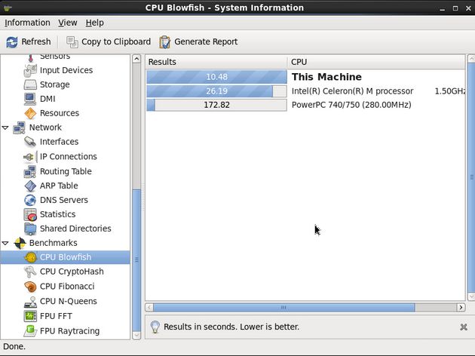The image size is (475, 356).
Task: Sort by the Results column header
Action: click(216, 62)
